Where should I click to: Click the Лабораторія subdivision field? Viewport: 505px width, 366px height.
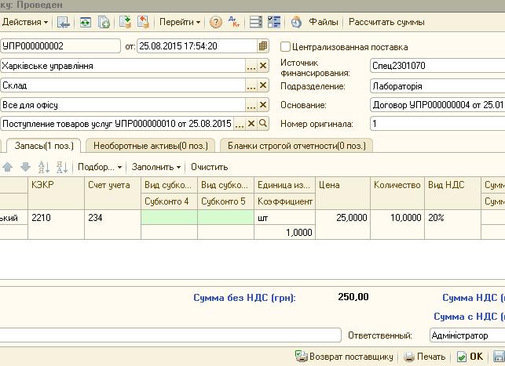[437, 86]
